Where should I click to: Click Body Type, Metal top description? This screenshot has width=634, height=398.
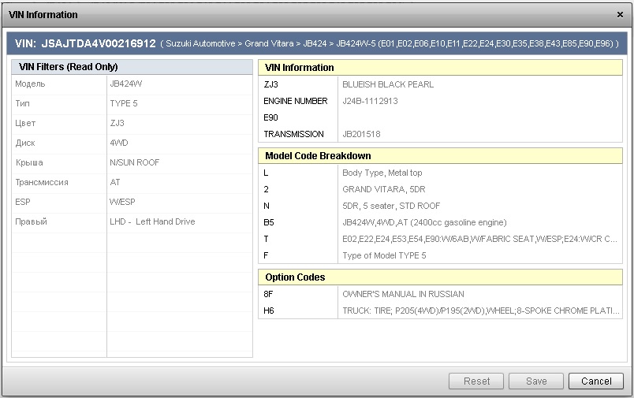(x=382, y=173)
